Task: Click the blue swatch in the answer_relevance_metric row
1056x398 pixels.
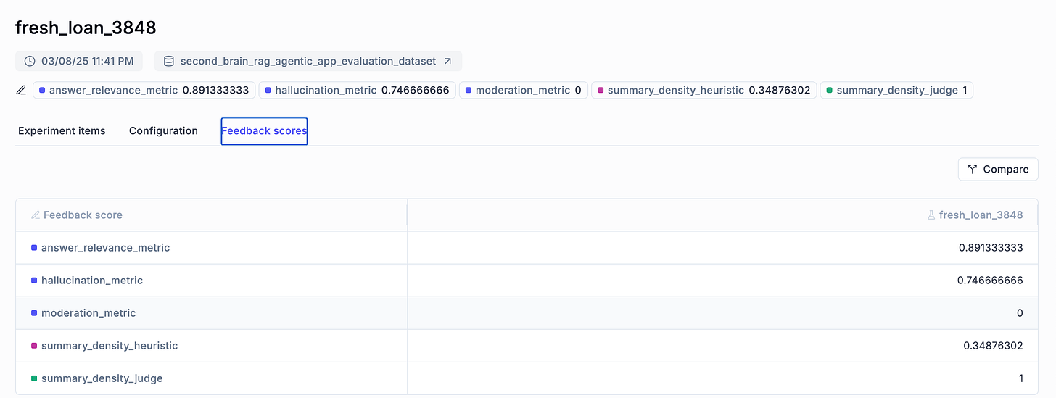Action: tap(34, 248)
